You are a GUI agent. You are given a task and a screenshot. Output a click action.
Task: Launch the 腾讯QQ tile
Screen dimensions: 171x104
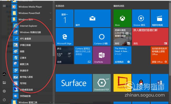(141, 83)
